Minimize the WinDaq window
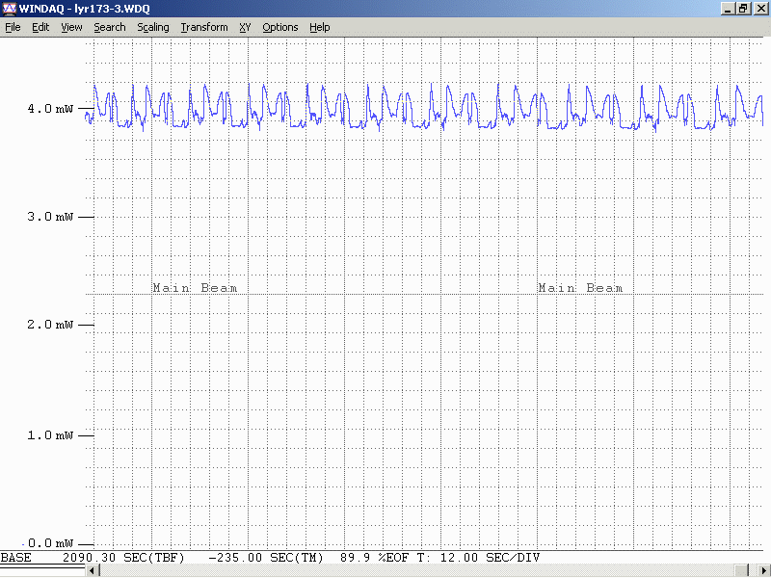This screenshot has width=771, height=578. click(727, 9)
